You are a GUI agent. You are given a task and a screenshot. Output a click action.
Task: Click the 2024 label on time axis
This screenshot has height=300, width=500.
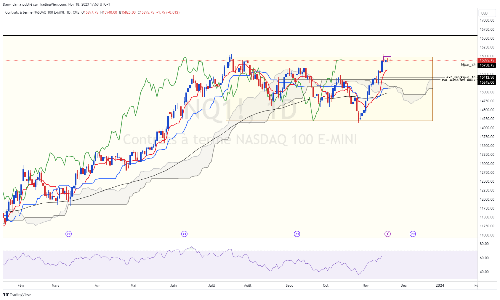[x=440, y=286]
